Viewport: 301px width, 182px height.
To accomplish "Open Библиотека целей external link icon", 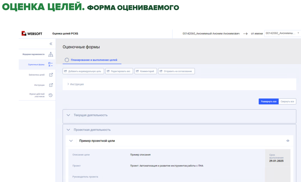I will tap(51, 75).
